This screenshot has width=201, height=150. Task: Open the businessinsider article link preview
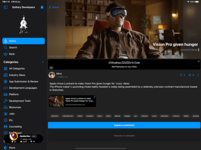(72, 101)
